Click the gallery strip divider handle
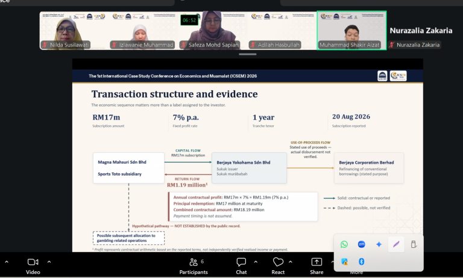The width and height of the screenshot is (463, 278). [247, 54]
